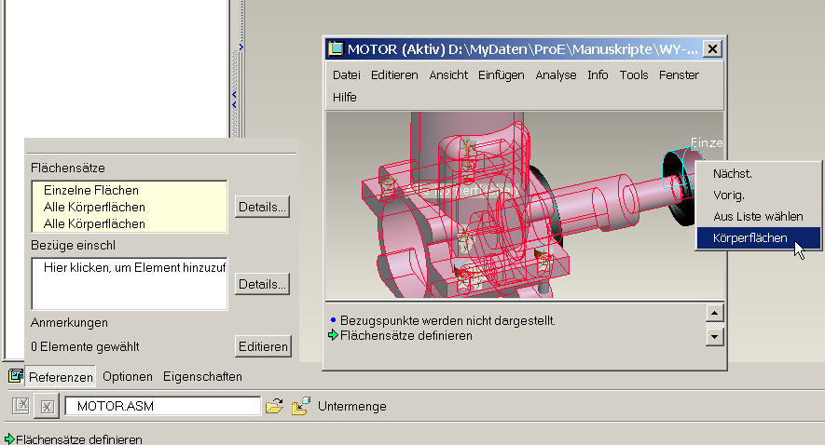The height and width of the screenshot is (445, 825).
Task: Click the green arrow icon in MOTOR message area
Action: point(333,335)
